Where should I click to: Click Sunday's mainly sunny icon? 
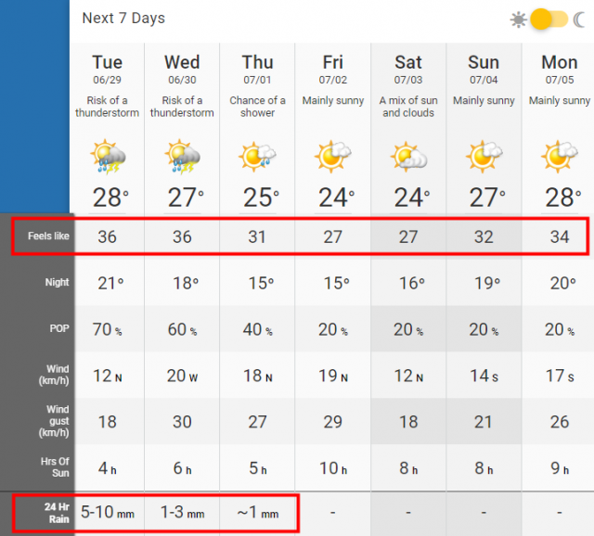[x=484, y=157]
